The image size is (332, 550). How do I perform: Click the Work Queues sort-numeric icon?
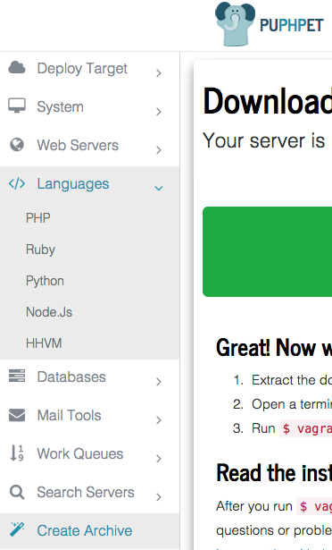[x=17, y=453]
